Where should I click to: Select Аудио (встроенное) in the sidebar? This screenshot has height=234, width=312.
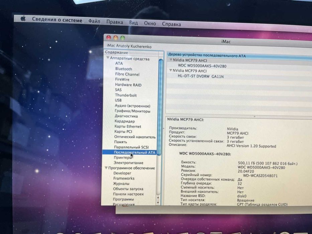click(x=132, y=106)
